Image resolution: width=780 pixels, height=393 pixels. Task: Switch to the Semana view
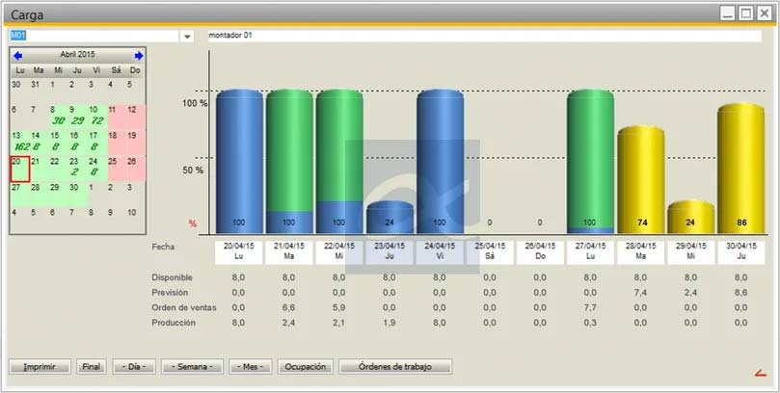192,367
